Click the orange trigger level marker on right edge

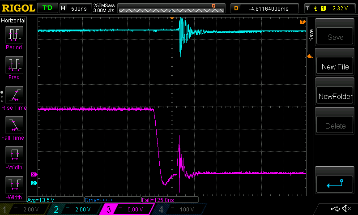tap(309, 56)
